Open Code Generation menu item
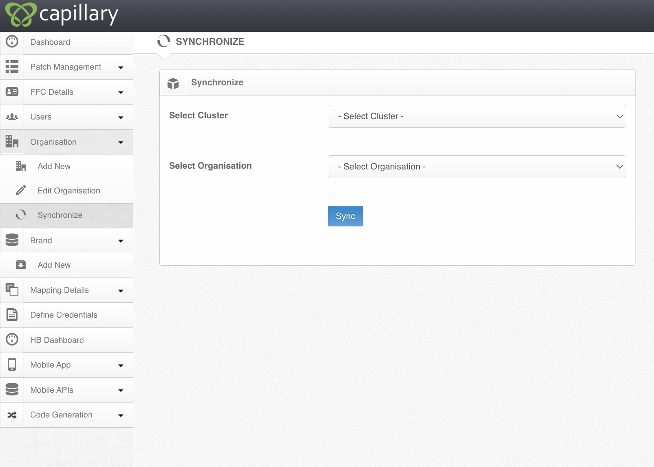This screenshot has width=654, height=467. 67,415
